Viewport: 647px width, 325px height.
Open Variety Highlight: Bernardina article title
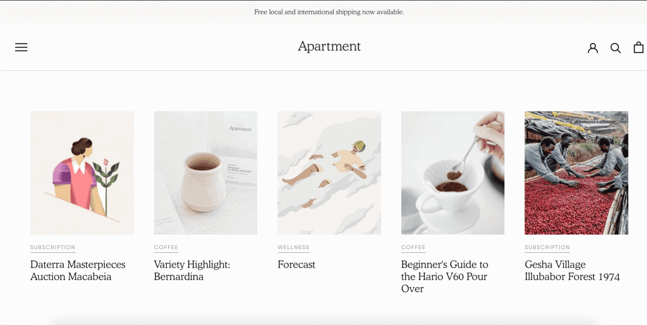pyautogui.click(x=192, y=271)
